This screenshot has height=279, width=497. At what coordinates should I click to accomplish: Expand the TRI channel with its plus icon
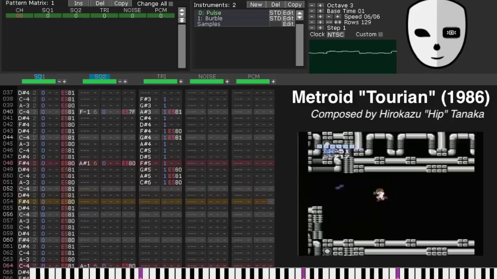pos(181,81)
